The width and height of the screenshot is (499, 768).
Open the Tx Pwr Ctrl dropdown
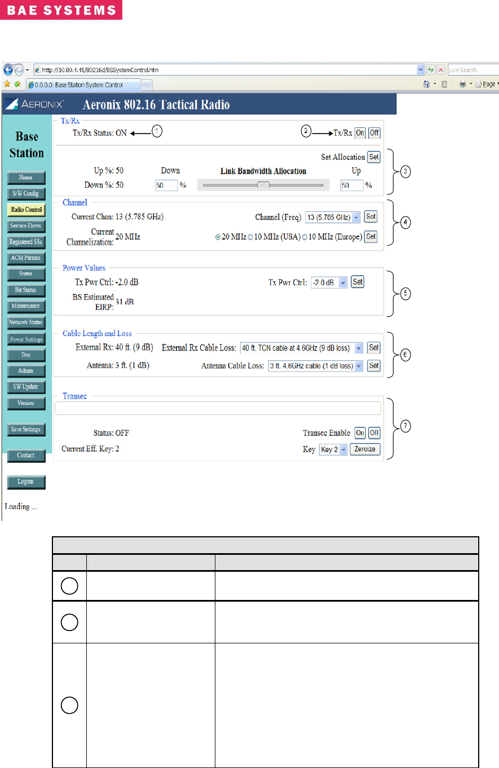pos(329,282)
